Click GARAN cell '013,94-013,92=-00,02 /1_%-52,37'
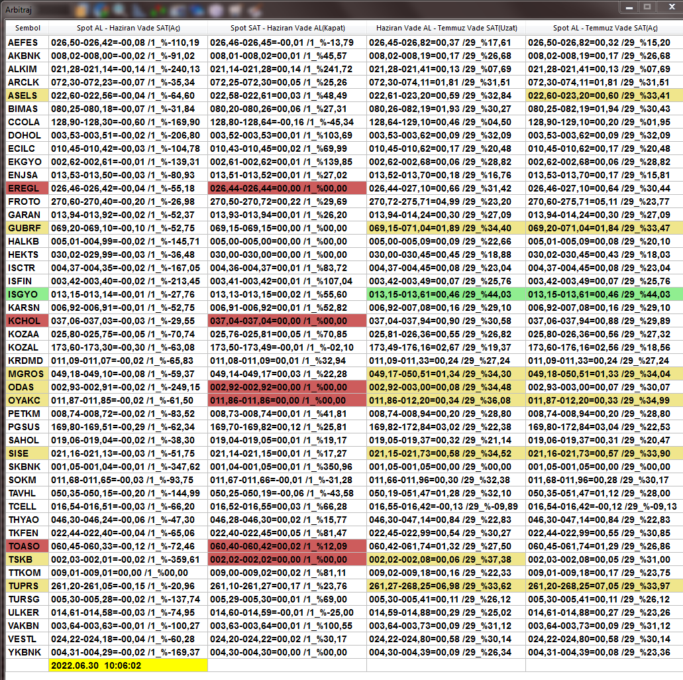The height and width of the screenshot is (680, 683). click(128, 215)
